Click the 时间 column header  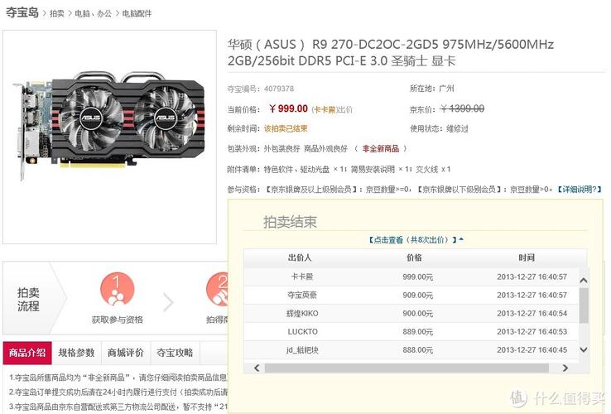[x=527, y=258]
